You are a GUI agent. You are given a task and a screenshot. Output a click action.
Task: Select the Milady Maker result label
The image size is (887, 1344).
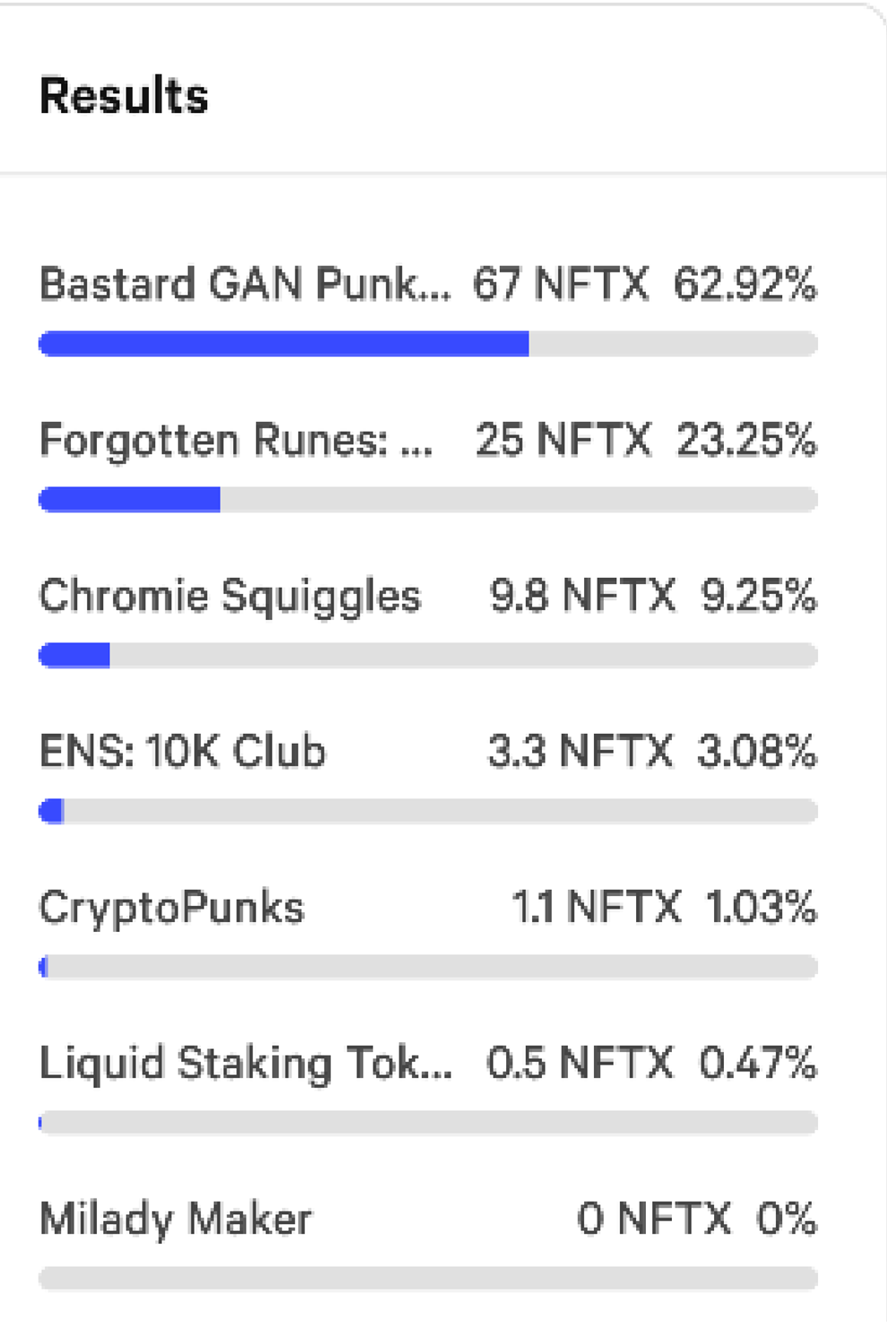[x=176, y=1219]
